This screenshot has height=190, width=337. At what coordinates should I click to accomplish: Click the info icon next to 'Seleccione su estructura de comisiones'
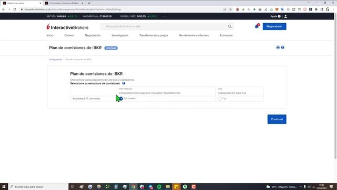[x=124, y=83]
